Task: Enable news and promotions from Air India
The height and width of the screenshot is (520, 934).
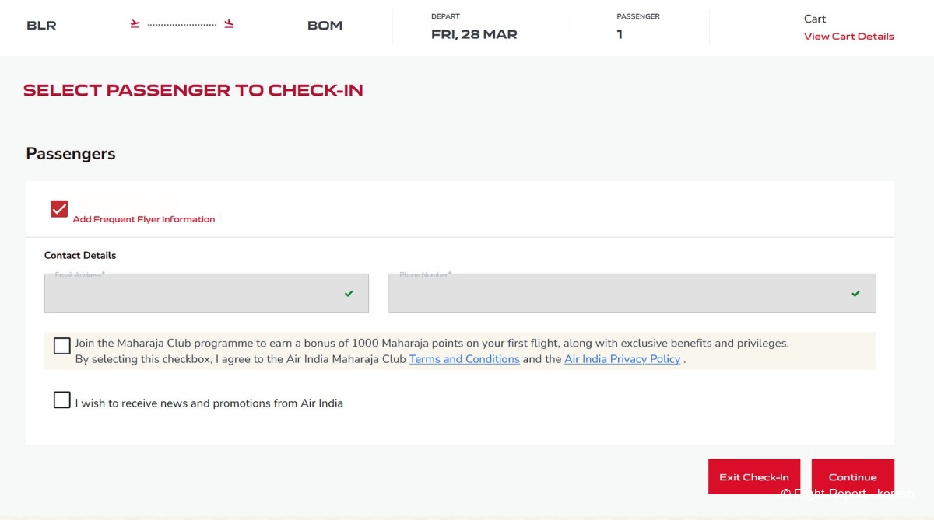Action: (62, 400)
